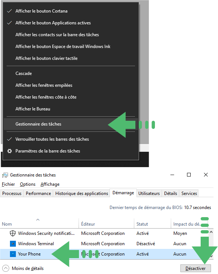Viewport: 218px width, 274px height.
Task: Open the Fichier menu
Action: click(8, 184)
